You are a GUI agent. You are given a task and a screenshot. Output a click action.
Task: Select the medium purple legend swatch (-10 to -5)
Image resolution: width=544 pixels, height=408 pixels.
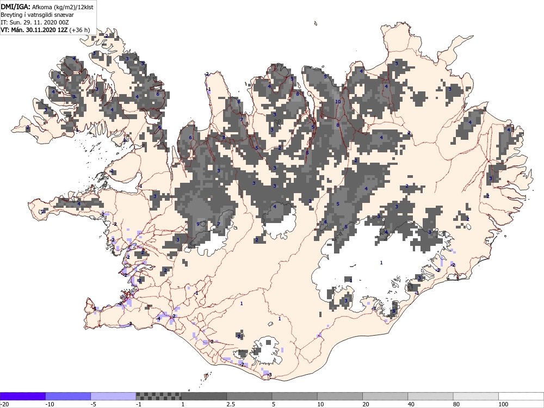68,396
